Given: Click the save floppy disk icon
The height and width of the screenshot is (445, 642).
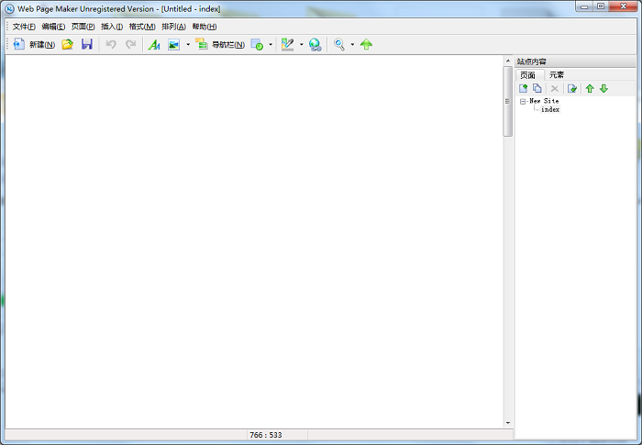Looking at the screenshot, I should tap(87, 44).
